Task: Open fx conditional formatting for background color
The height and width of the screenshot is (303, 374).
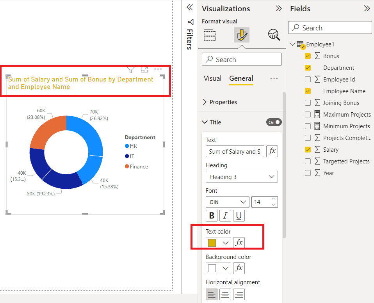Action: (x=239, y=268)
